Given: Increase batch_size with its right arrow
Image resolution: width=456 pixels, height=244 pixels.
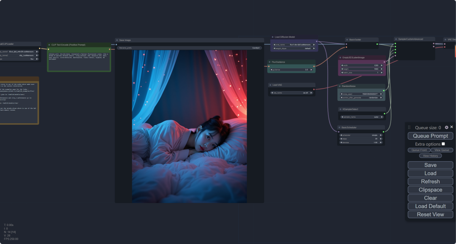Looking at the screenshot, I should point(382,73).
